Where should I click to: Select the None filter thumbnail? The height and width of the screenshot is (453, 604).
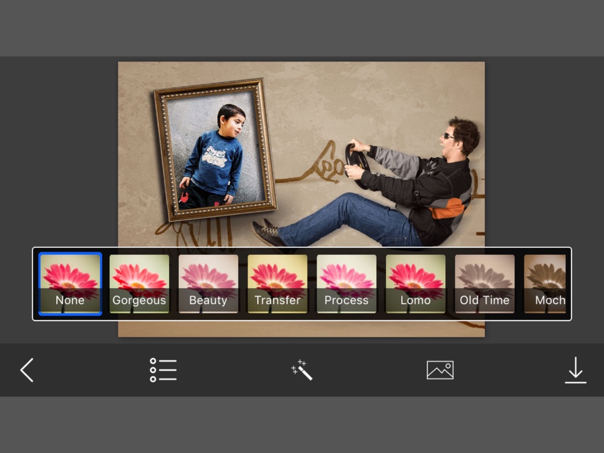(70, 284)
